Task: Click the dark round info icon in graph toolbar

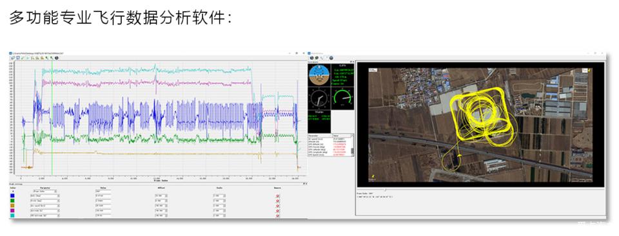Action: tap(57, 58)
